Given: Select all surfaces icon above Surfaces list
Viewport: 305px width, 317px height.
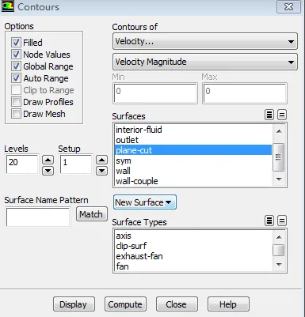Looking at the screenshot, I should 269,115.
